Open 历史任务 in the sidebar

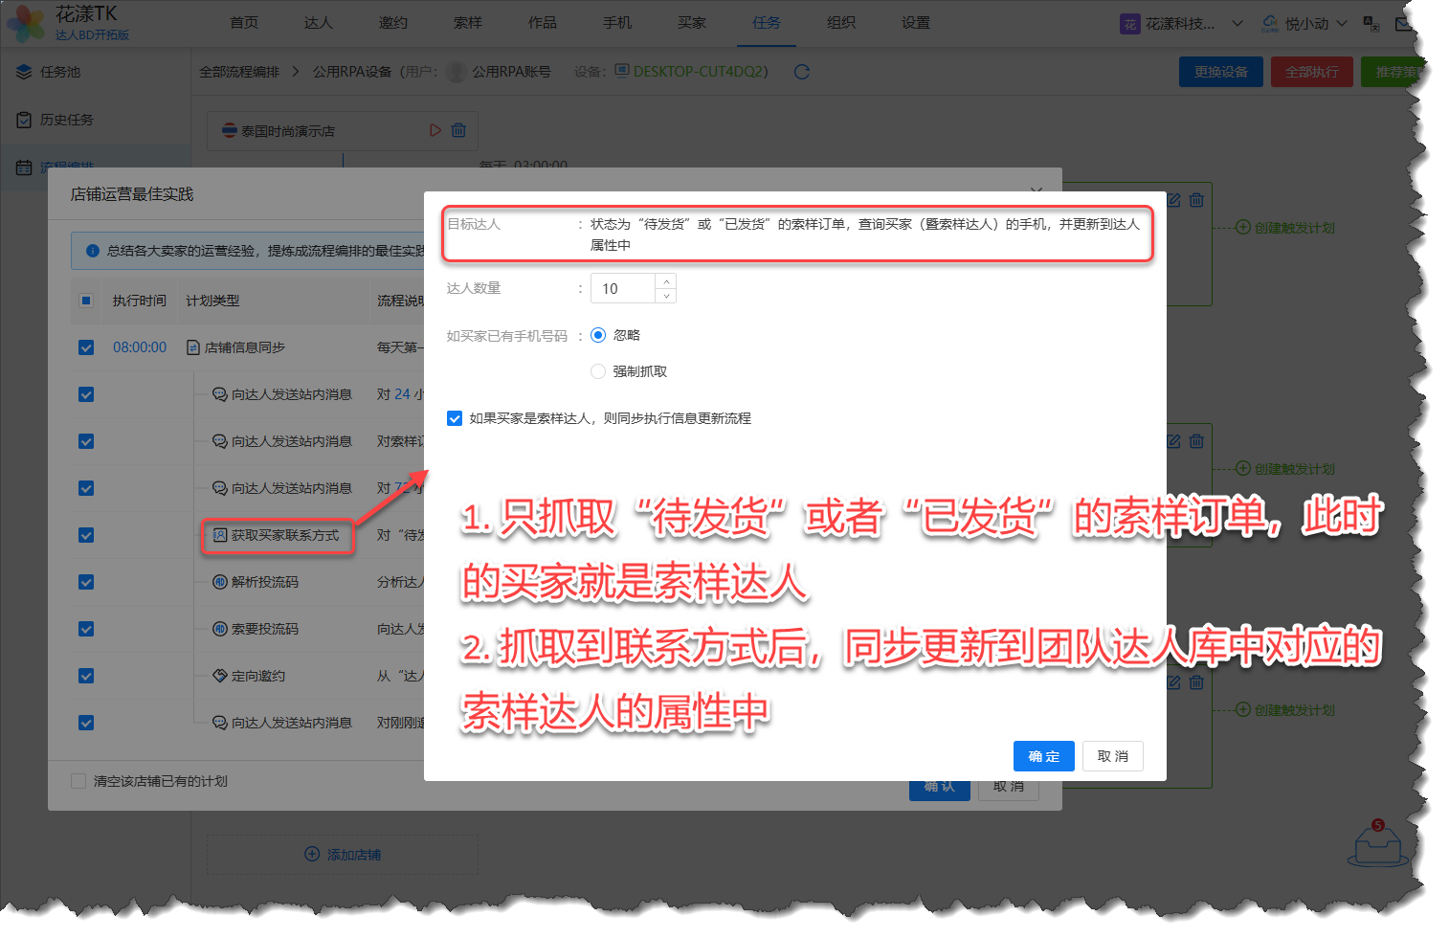click(x=66, y=120)
